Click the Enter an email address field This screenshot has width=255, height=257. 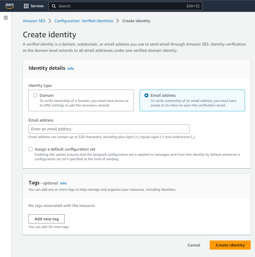point(109,129)
